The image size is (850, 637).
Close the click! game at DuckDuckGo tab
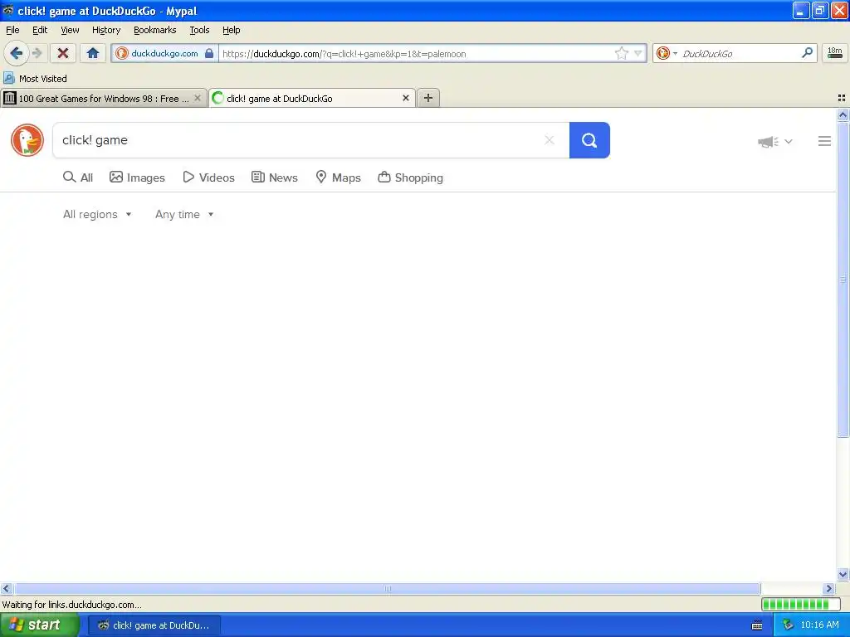click(405, 98)
